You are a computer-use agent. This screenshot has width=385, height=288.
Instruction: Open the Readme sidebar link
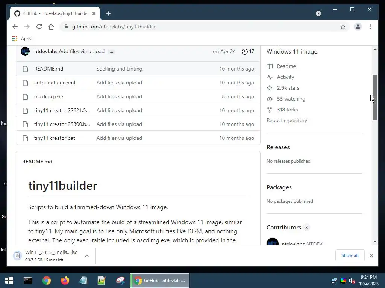281,66
